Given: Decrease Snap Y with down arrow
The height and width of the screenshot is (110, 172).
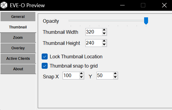Looking at the screenshot, I should [115, 77].
